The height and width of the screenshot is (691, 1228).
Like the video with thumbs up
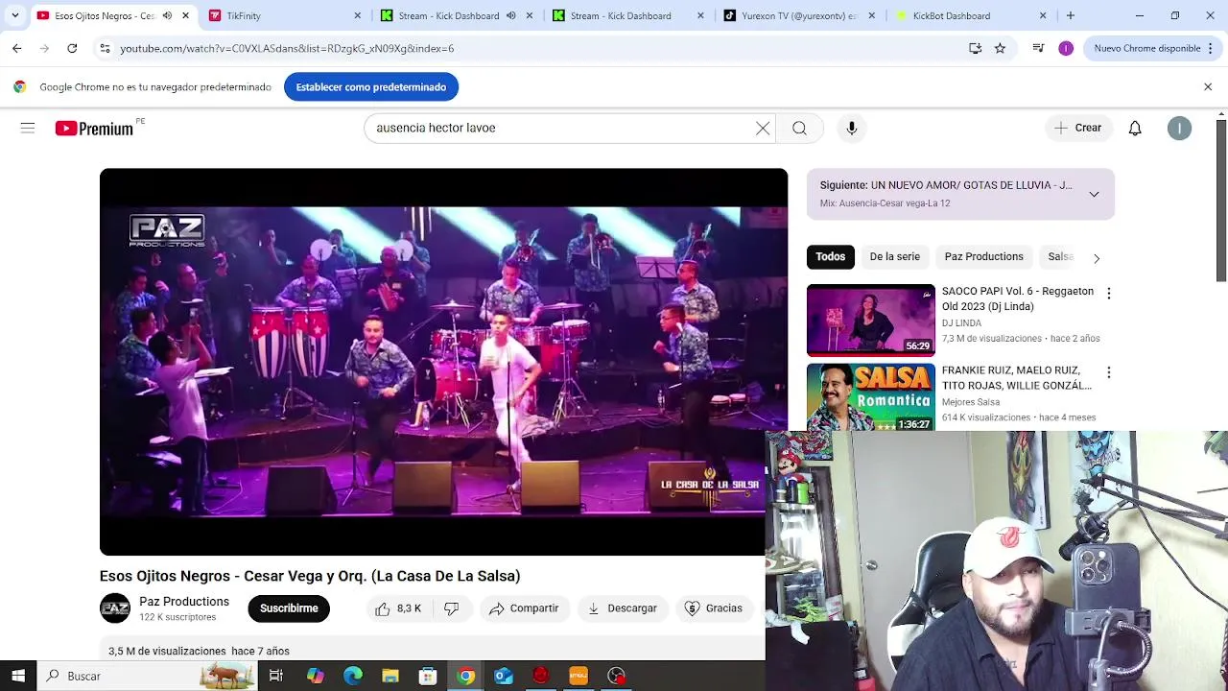398,608
